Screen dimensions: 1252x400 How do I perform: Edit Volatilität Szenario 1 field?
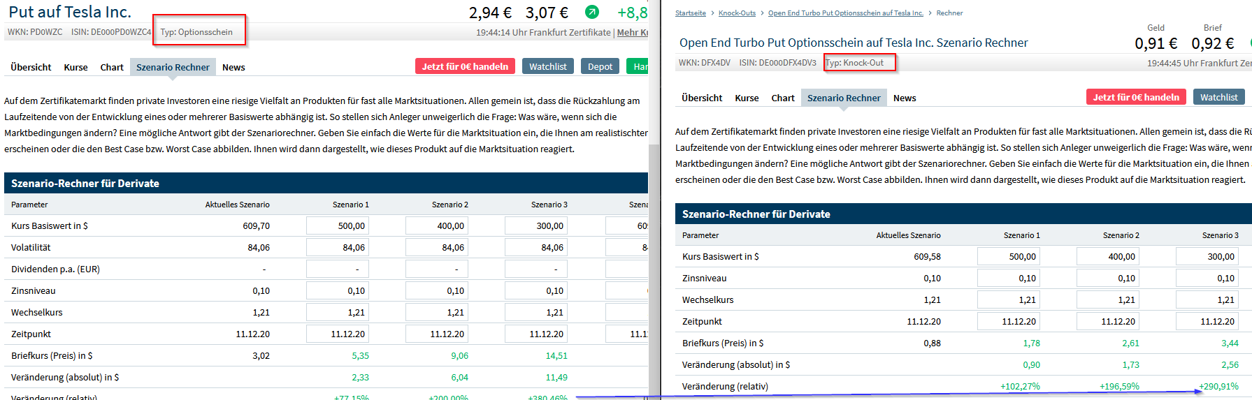[x=337, y=247]
